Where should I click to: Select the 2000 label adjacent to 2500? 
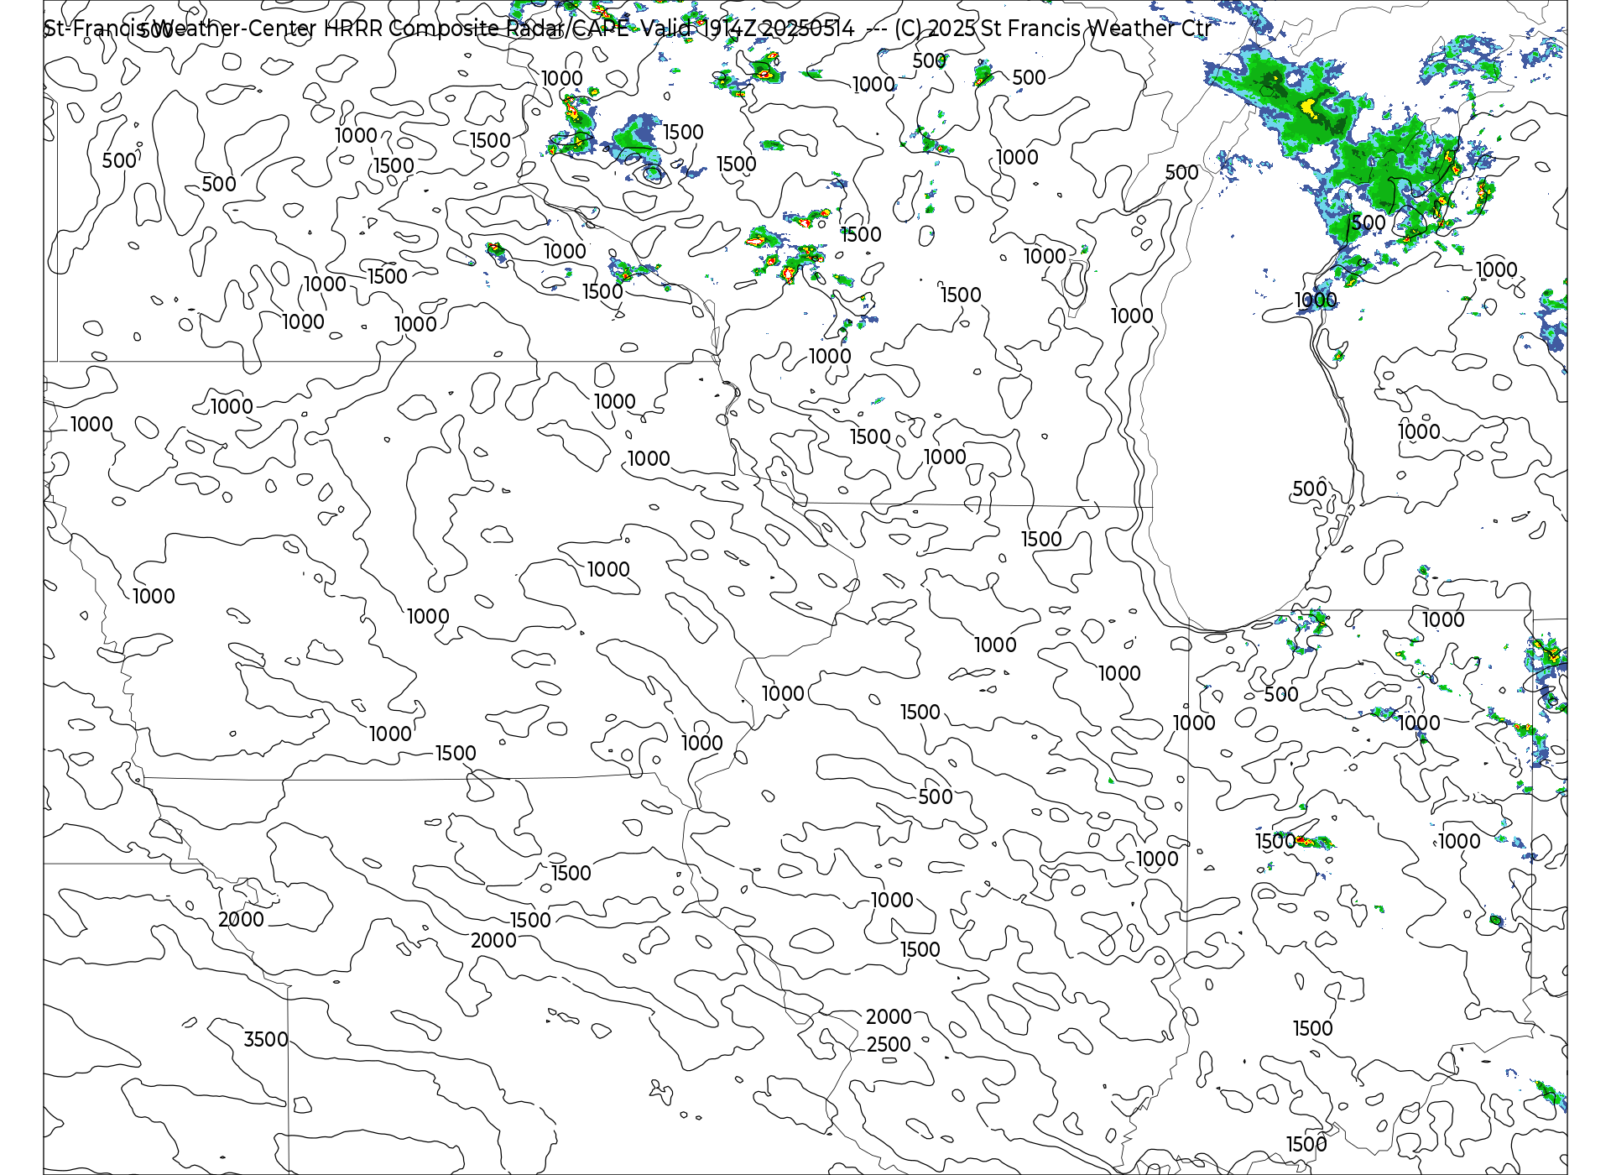889,1016
